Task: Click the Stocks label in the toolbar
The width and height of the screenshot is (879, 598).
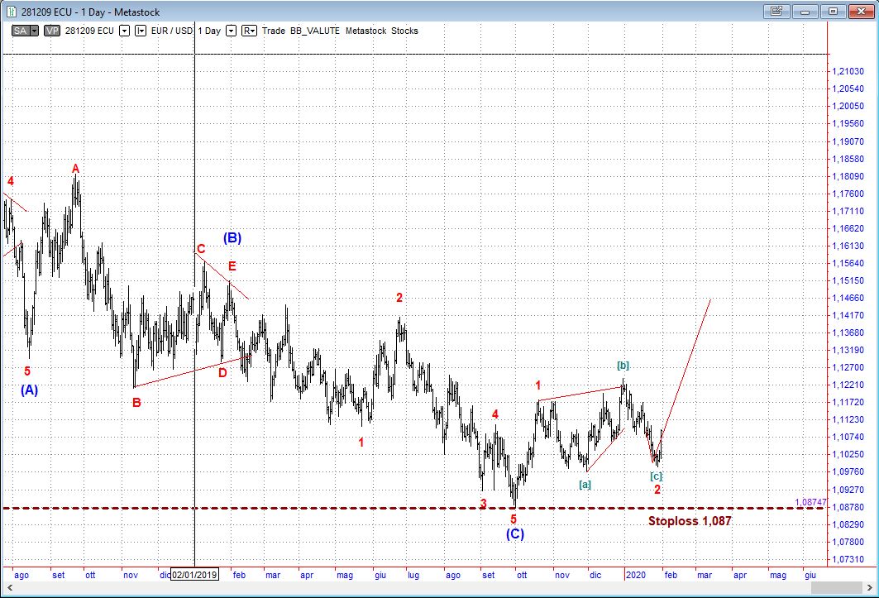Action: [x=404, y=31]
